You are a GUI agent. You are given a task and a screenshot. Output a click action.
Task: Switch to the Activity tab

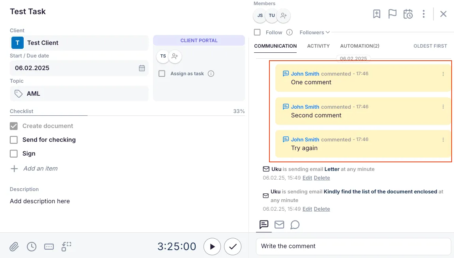(x=318, y=46)
